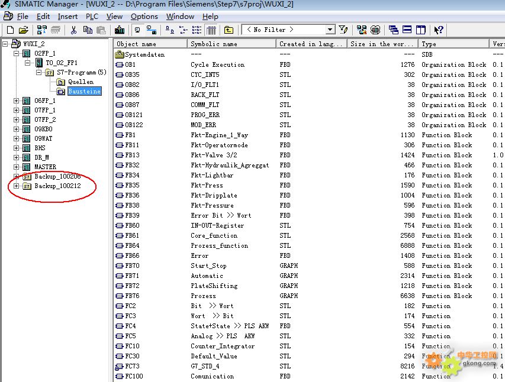Sort by Created in language column
The width and height of the screenshot is (505, 382).
(x=311, y=44)
